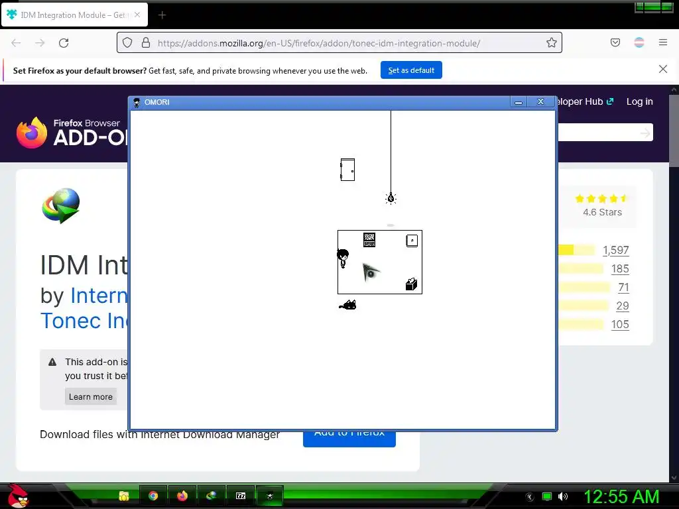Click the laptop in OMORI room
The width and height of the screenshot is (679, 509).
(x=369, y=240)
